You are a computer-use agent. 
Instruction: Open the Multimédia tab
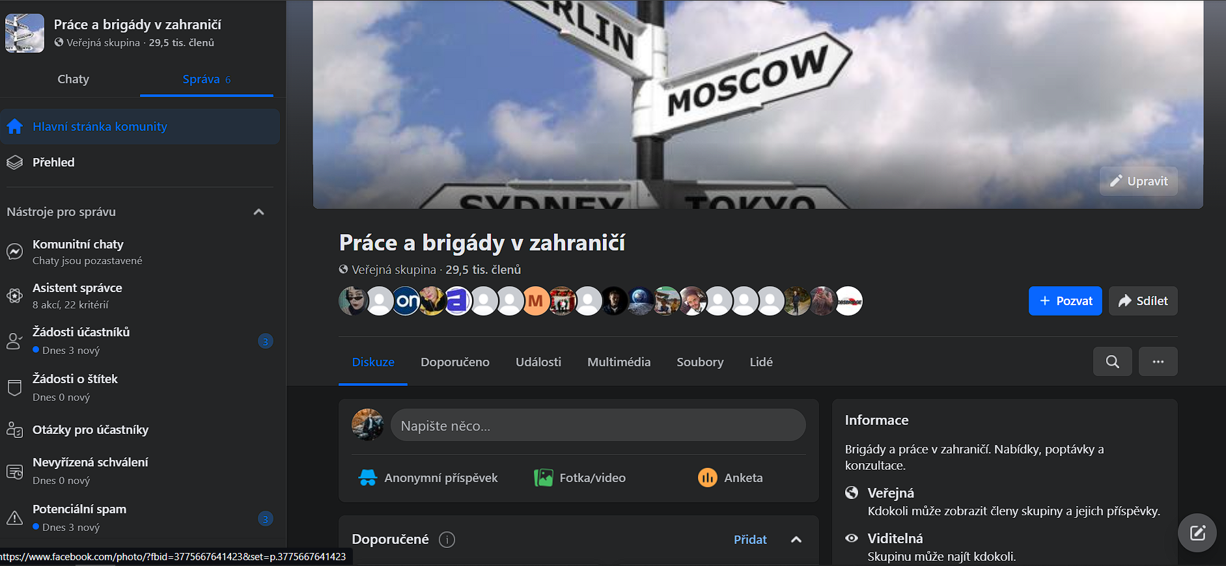click(x=619, y=362)
